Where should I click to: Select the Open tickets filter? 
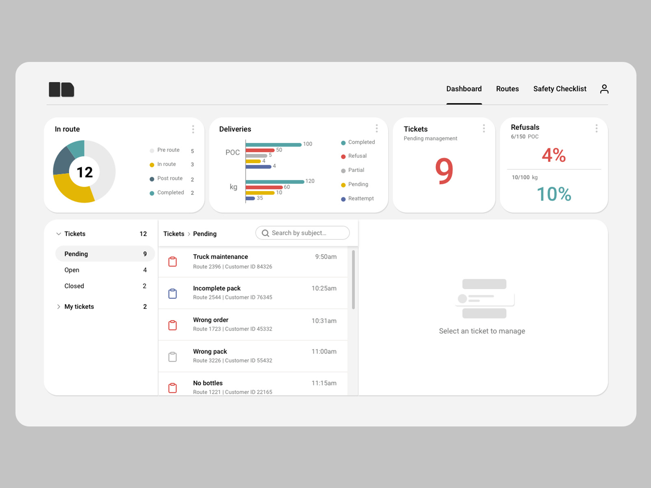coord(72,270)
